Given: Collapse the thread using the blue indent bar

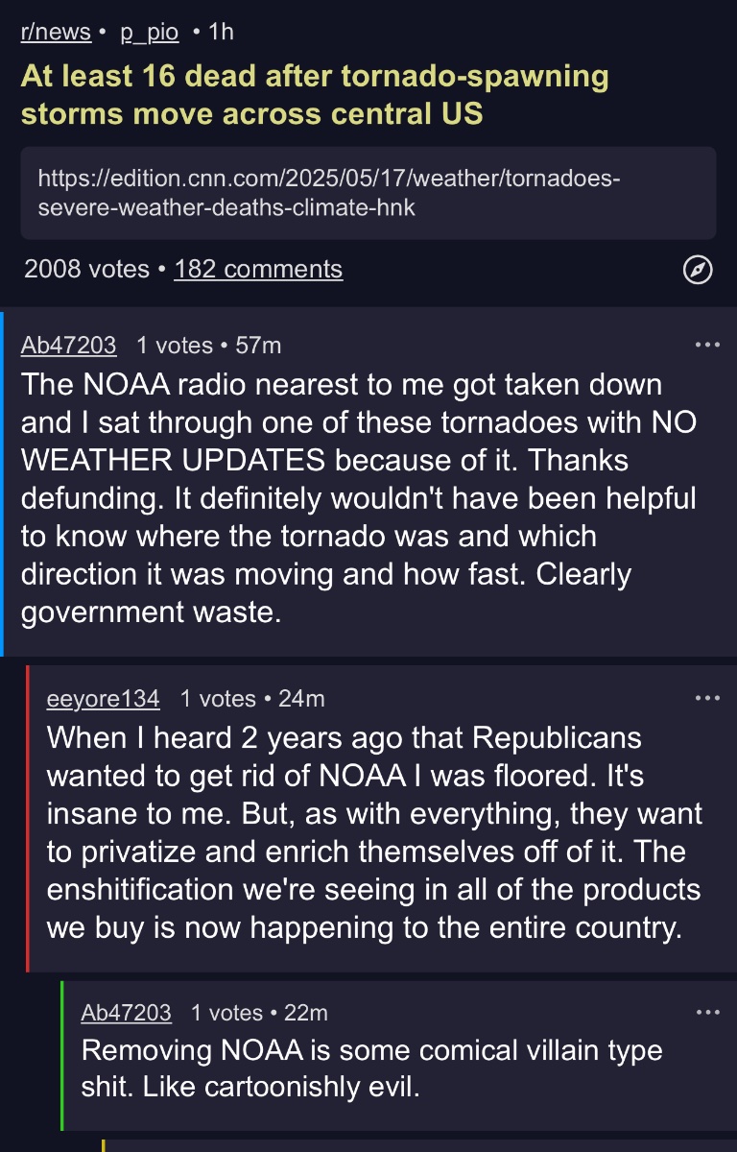Looking at the screenshot, I should (2, 483).
